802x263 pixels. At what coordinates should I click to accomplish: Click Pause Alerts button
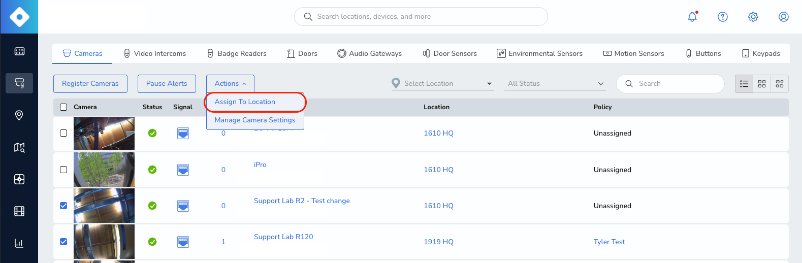pyautogui.click(x=167, y=84)
